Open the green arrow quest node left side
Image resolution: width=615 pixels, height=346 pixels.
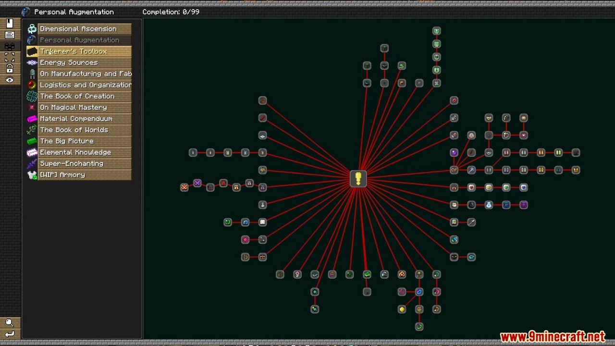[x=228, y=222]
